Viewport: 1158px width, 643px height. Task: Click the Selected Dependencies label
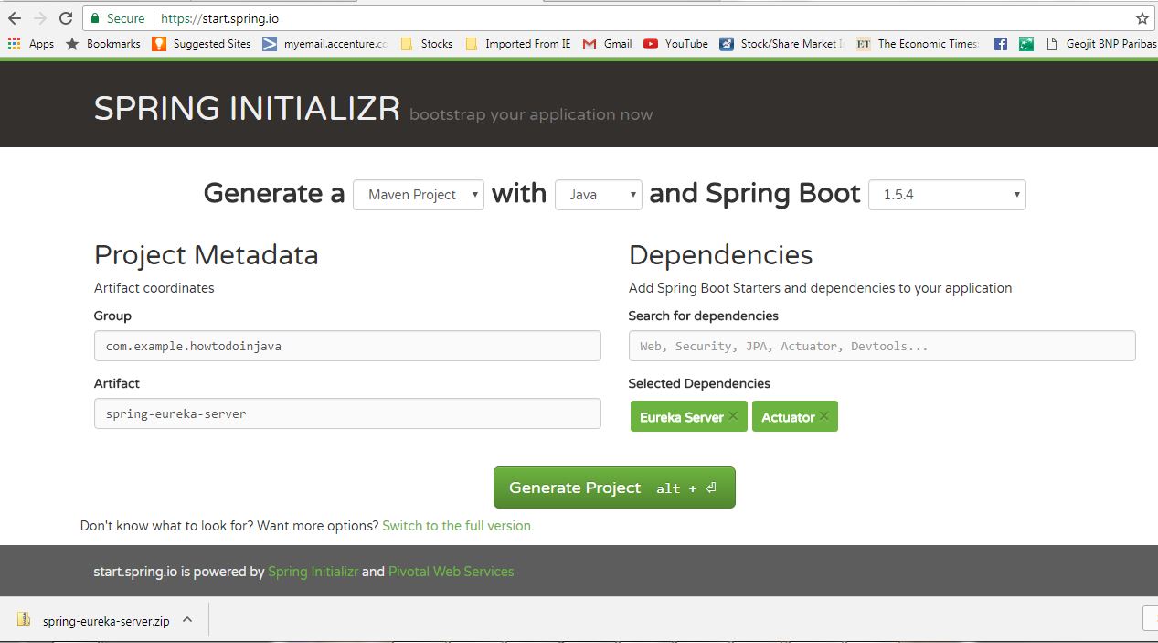pos(699,384)
